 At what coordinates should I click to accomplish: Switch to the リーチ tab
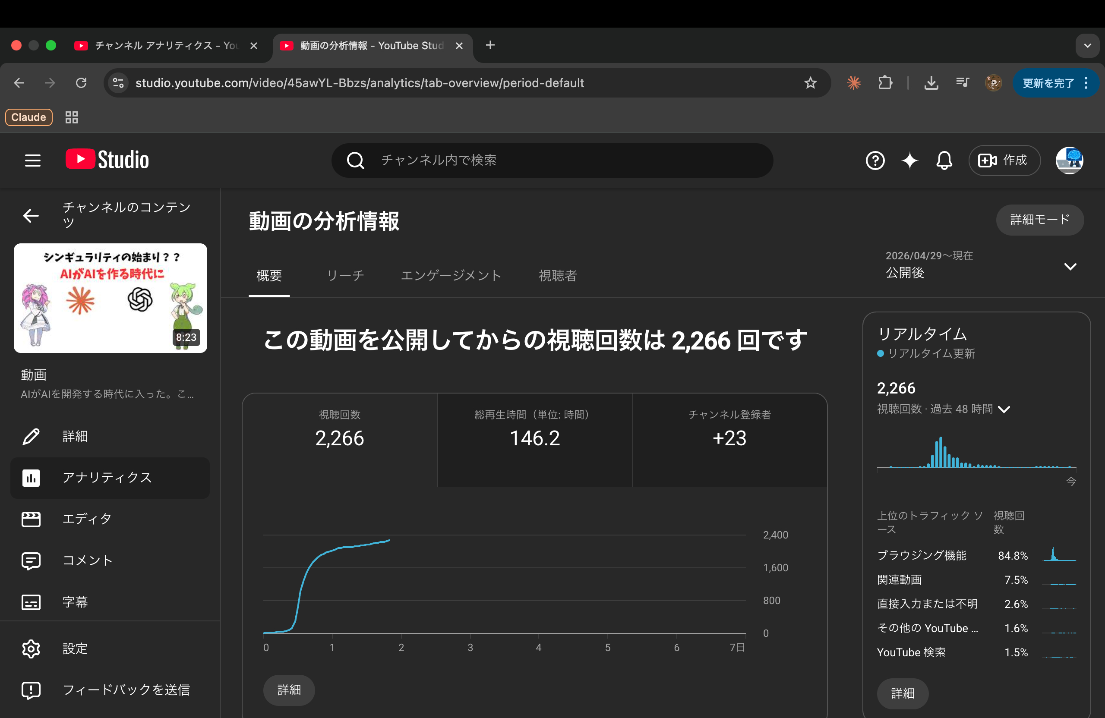click(x=345, y=276)
